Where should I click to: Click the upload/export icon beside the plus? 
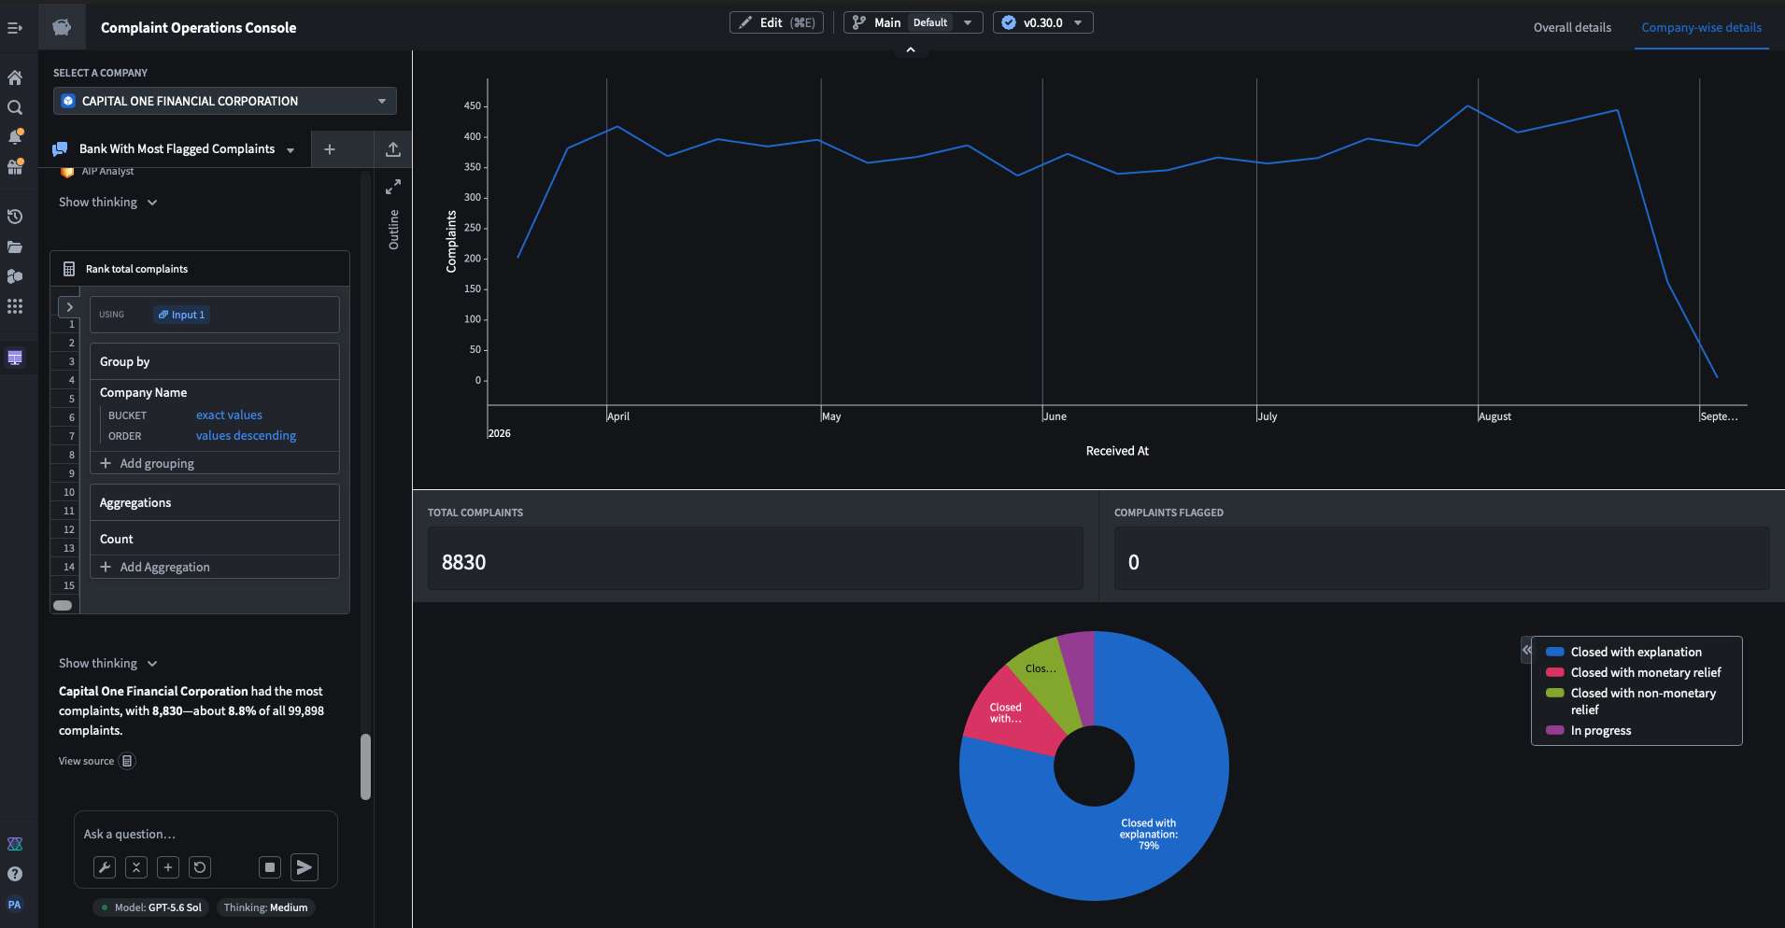click(x=393, y=149)
